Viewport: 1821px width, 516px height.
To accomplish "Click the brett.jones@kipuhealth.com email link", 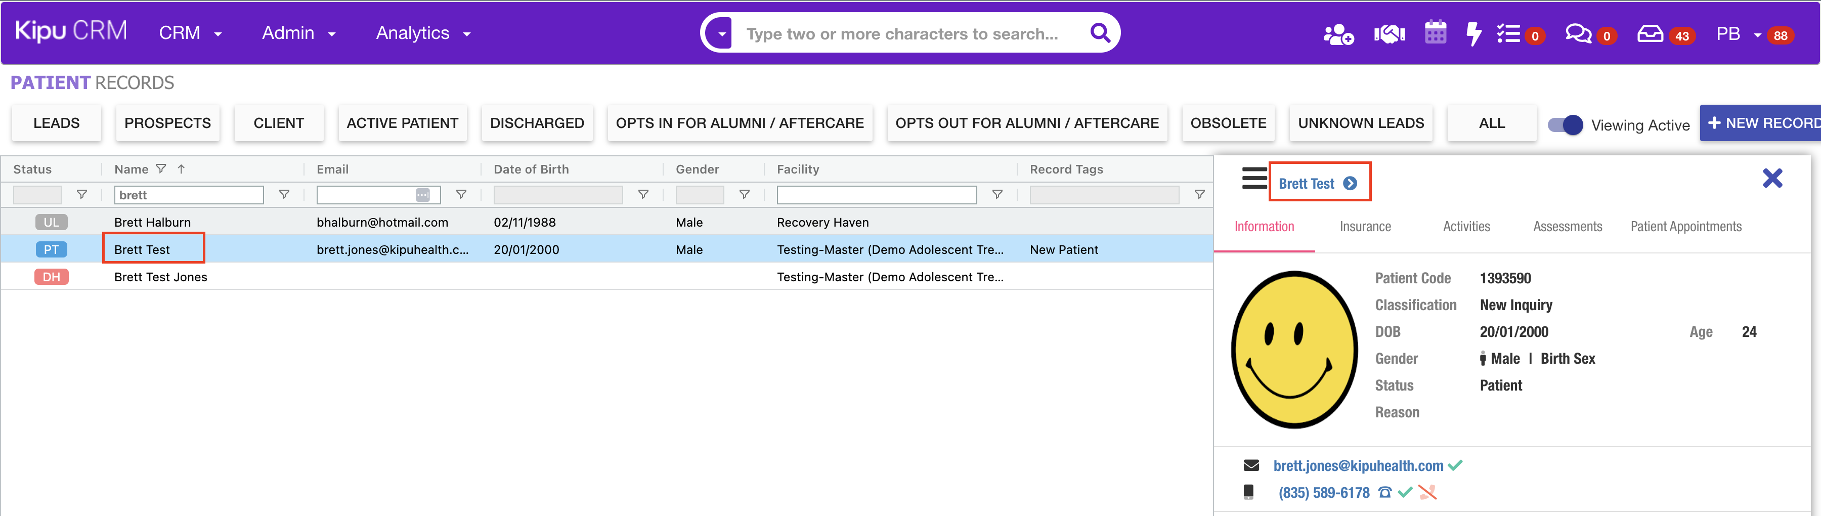I will click(1357, 466).
